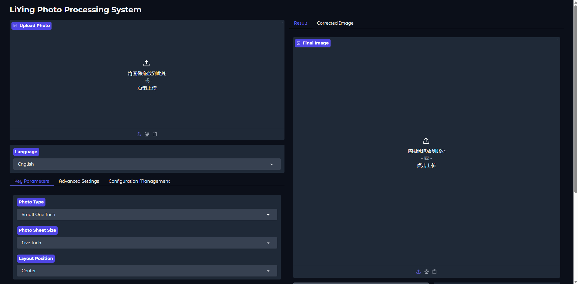Switch to the Advanced Settings tab
The height and width of the screenshot is (284, 578).
point(79,181)
